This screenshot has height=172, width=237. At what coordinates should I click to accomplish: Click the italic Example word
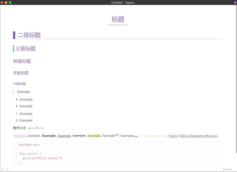[x=34, y=136]
